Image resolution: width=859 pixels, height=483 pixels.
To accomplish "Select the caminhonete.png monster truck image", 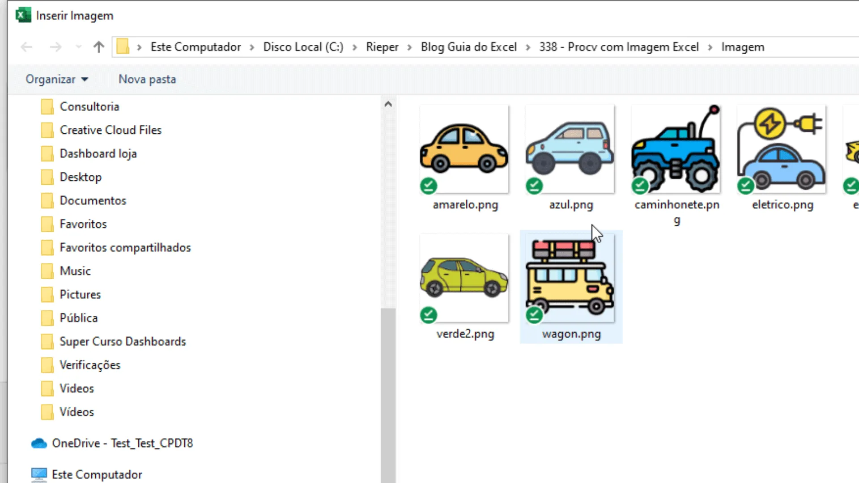I will [x=676, y=149].
